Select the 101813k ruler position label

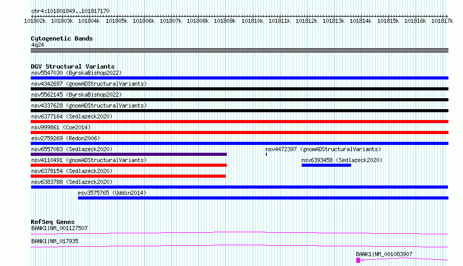point(333,21)
